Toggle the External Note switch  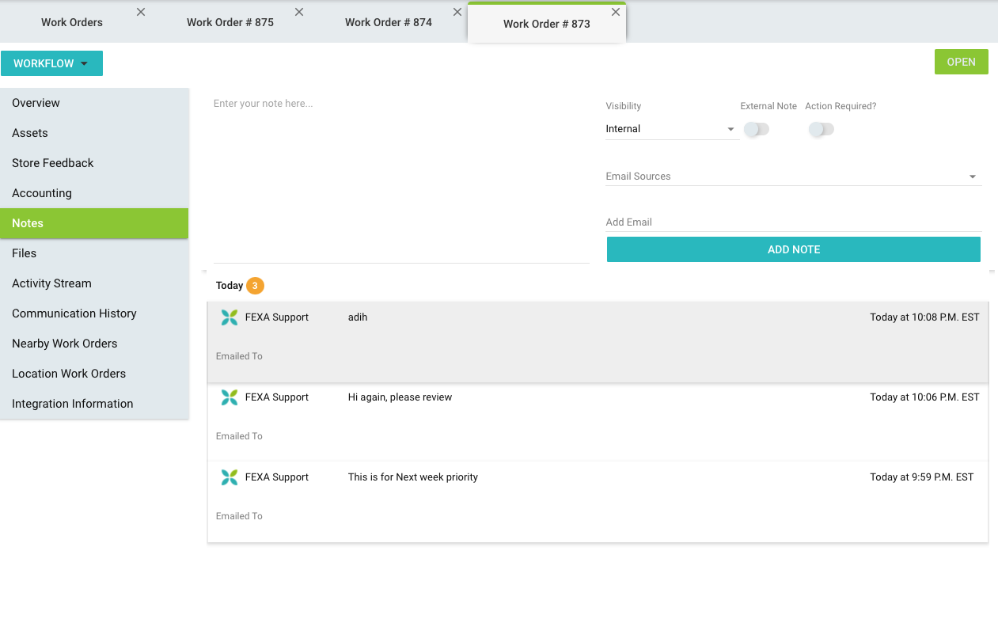pos(757,129)
